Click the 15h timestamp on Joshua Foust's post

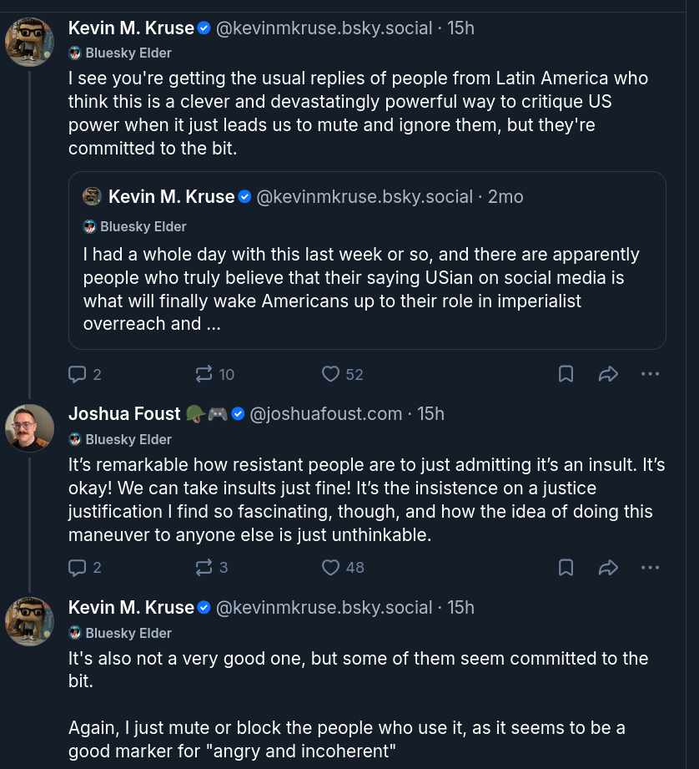click(x=431, y=413)
